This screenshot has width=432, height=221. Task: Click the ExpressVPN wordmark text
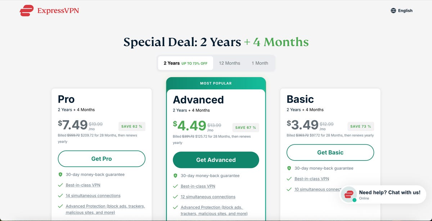pyautogui.click(x=58, y=11)
